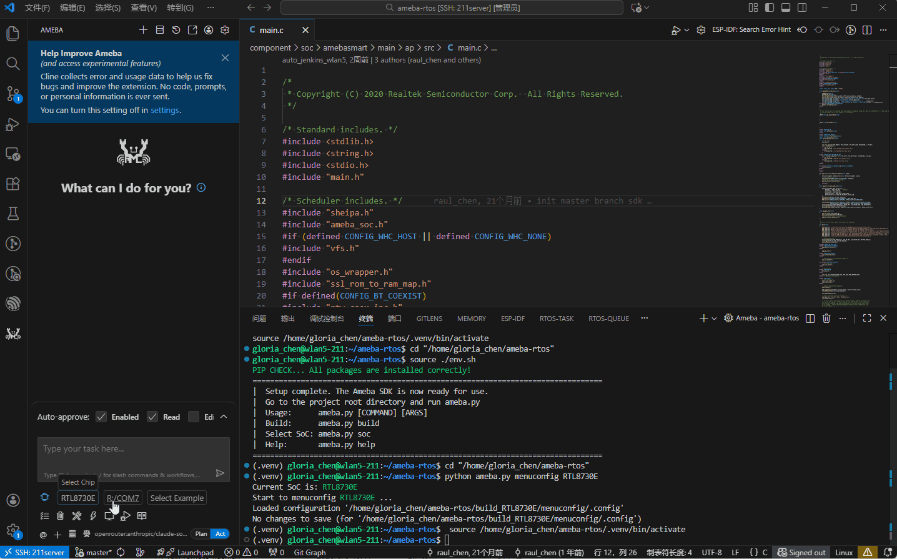Click the settings link in the banner
The image size is (897, 559).
165,111
